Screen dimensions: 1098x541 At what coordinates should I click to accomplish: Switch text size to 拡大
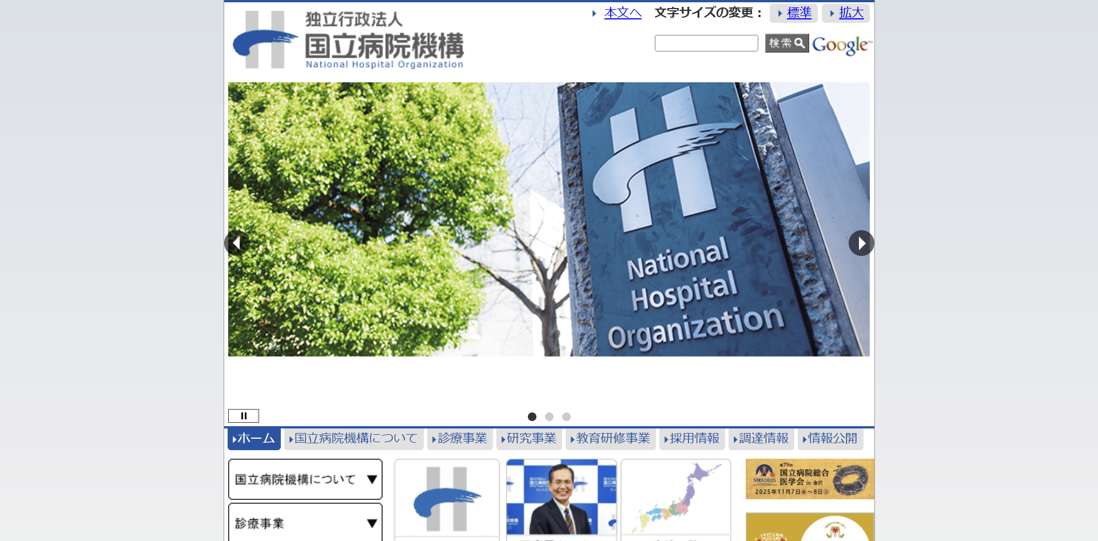pos(845,13)
